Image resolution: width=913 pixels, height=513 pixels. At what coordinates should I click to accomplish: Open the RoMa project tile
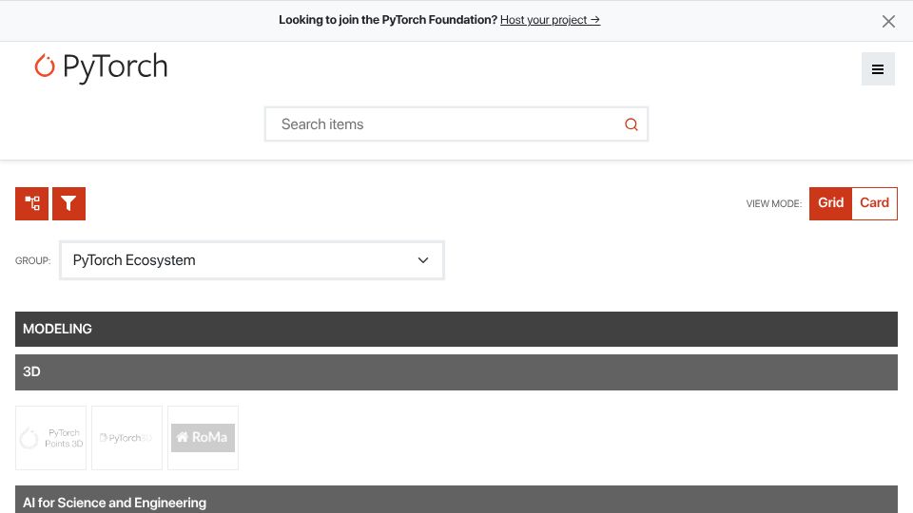(204, 438)
